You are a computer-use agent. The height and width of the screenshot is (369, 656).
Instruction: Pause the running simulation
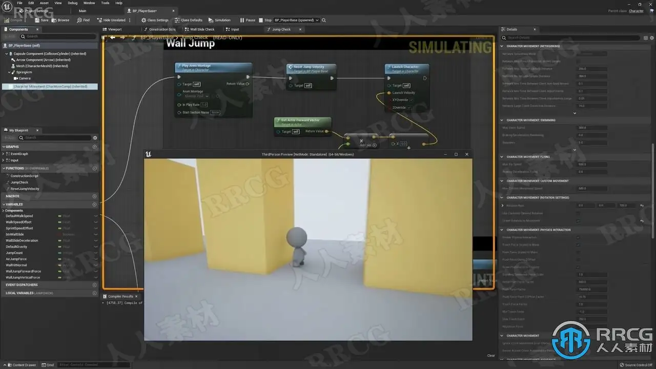tap(247, 20)
